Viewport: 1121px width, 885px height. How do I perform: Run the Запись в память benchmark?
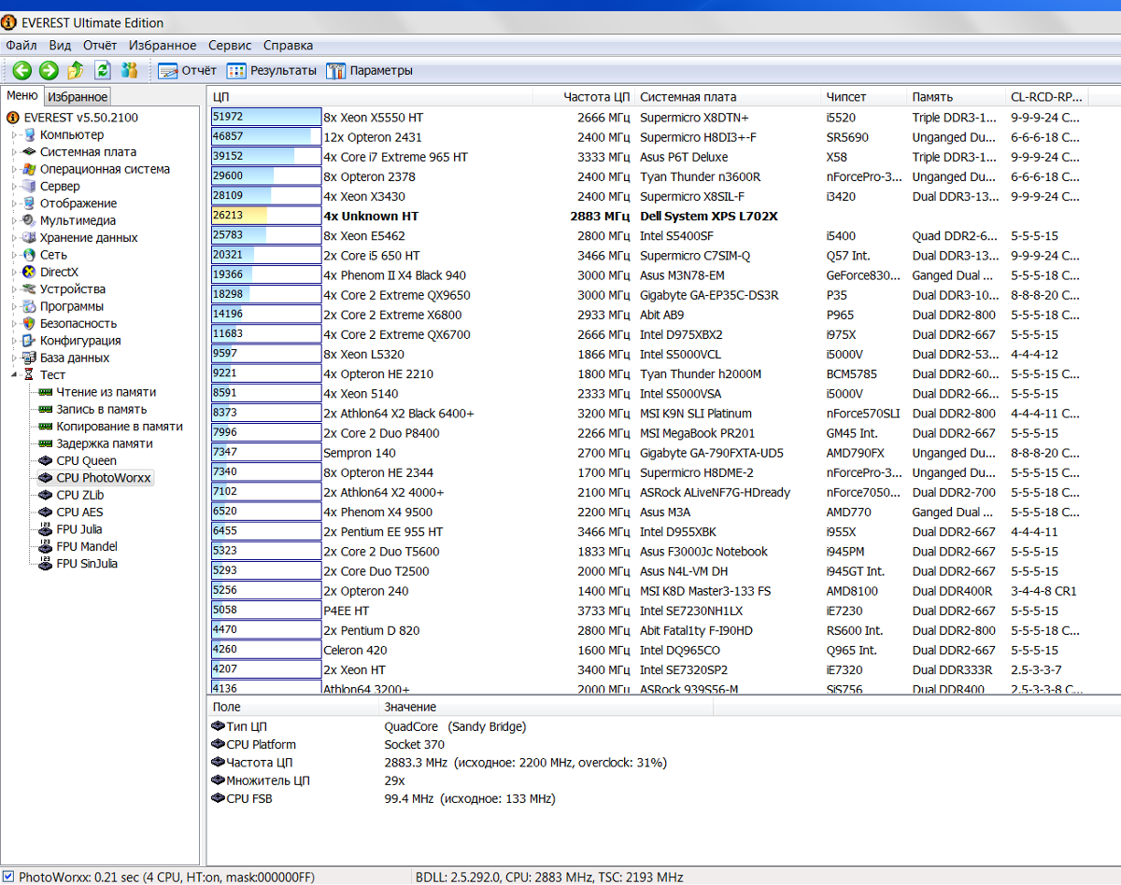click(101, 409)
